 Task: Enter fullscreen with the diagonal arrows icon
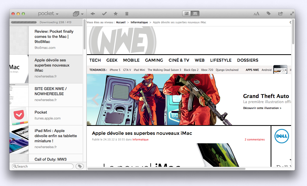coord(292,14)
